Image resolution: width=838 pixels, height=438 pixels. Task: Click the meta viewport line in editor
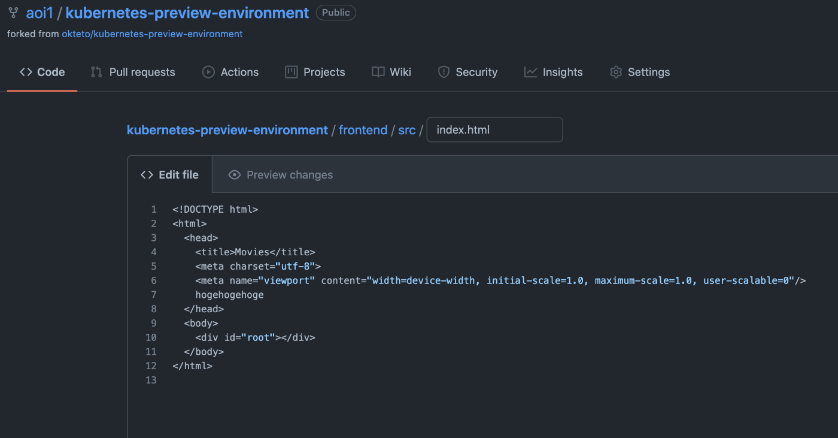pyautogui.click(x=500, y=280)
